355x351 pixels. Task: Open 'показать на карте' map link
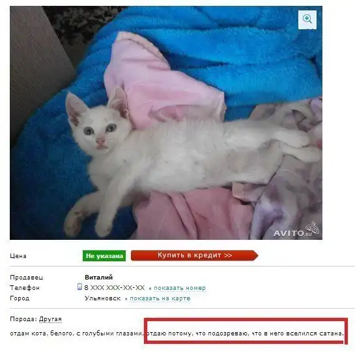[x=160, y=298]
